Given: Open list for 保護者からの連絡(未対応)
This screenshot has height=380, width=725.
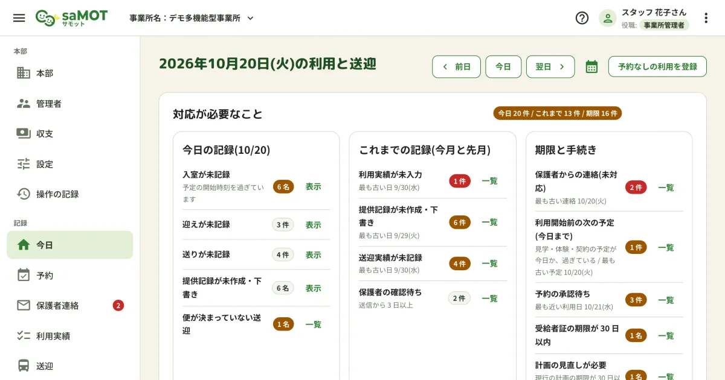Looking at the screenshot, I should click(x=666, y=187).
